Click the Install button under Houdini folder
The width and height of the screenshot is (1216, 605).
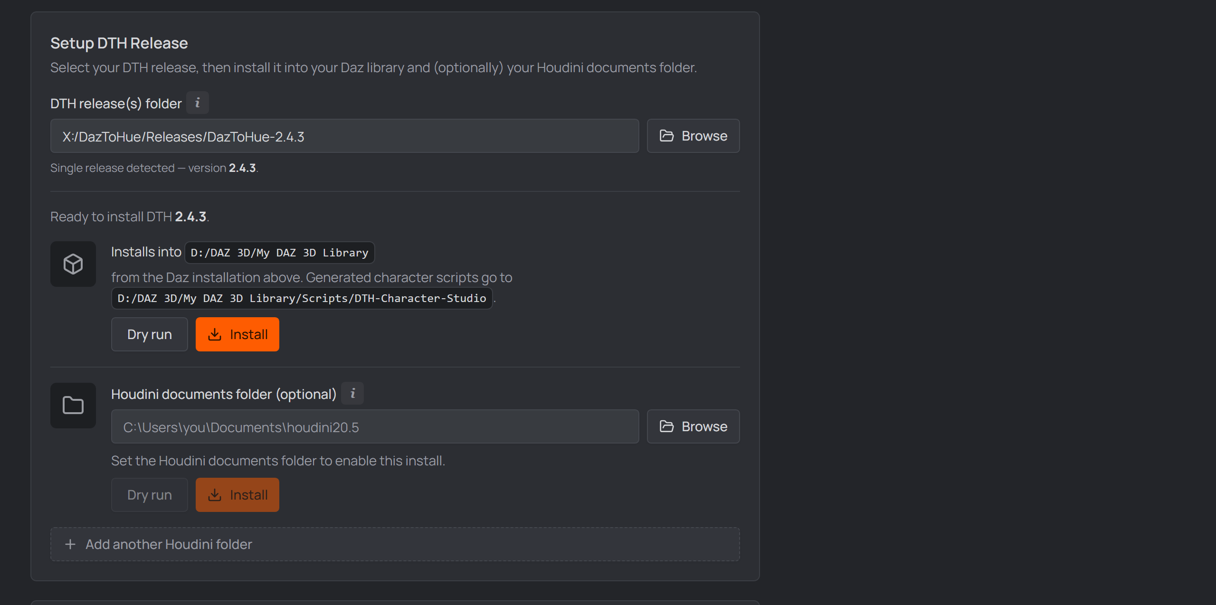coord(237,495)
